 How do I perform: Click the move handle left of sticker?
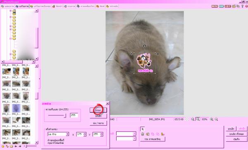point(131,54)
